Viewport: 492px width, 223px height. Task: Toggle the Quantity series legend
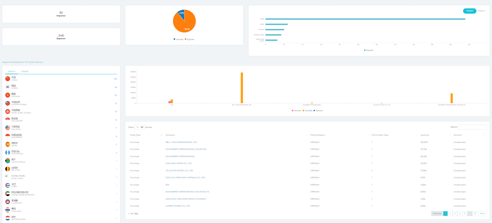coord(307,111)
